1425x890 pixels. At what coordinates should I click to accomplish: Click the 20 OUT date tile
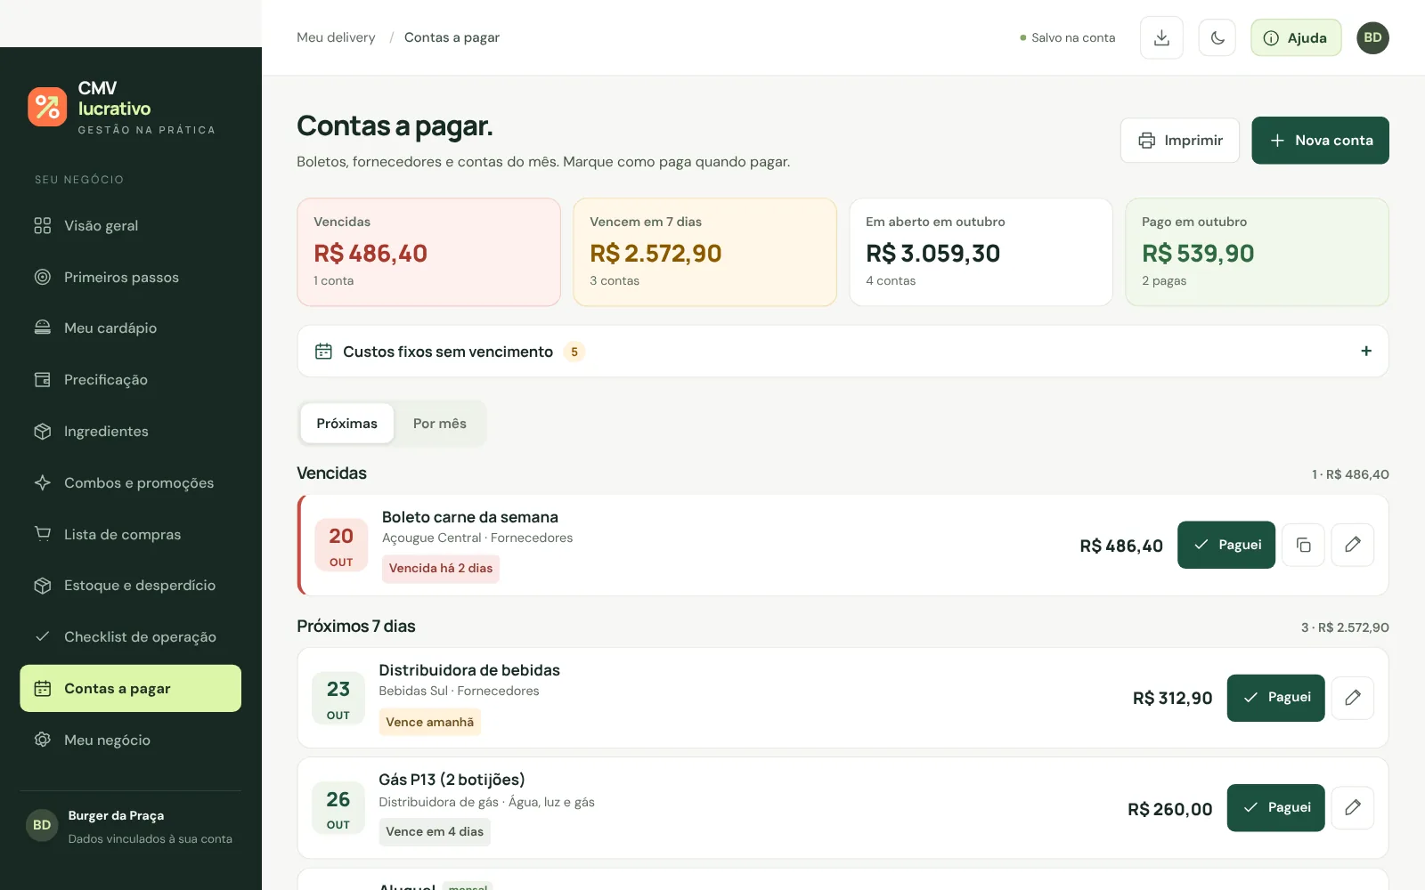[x=341, y=546]
